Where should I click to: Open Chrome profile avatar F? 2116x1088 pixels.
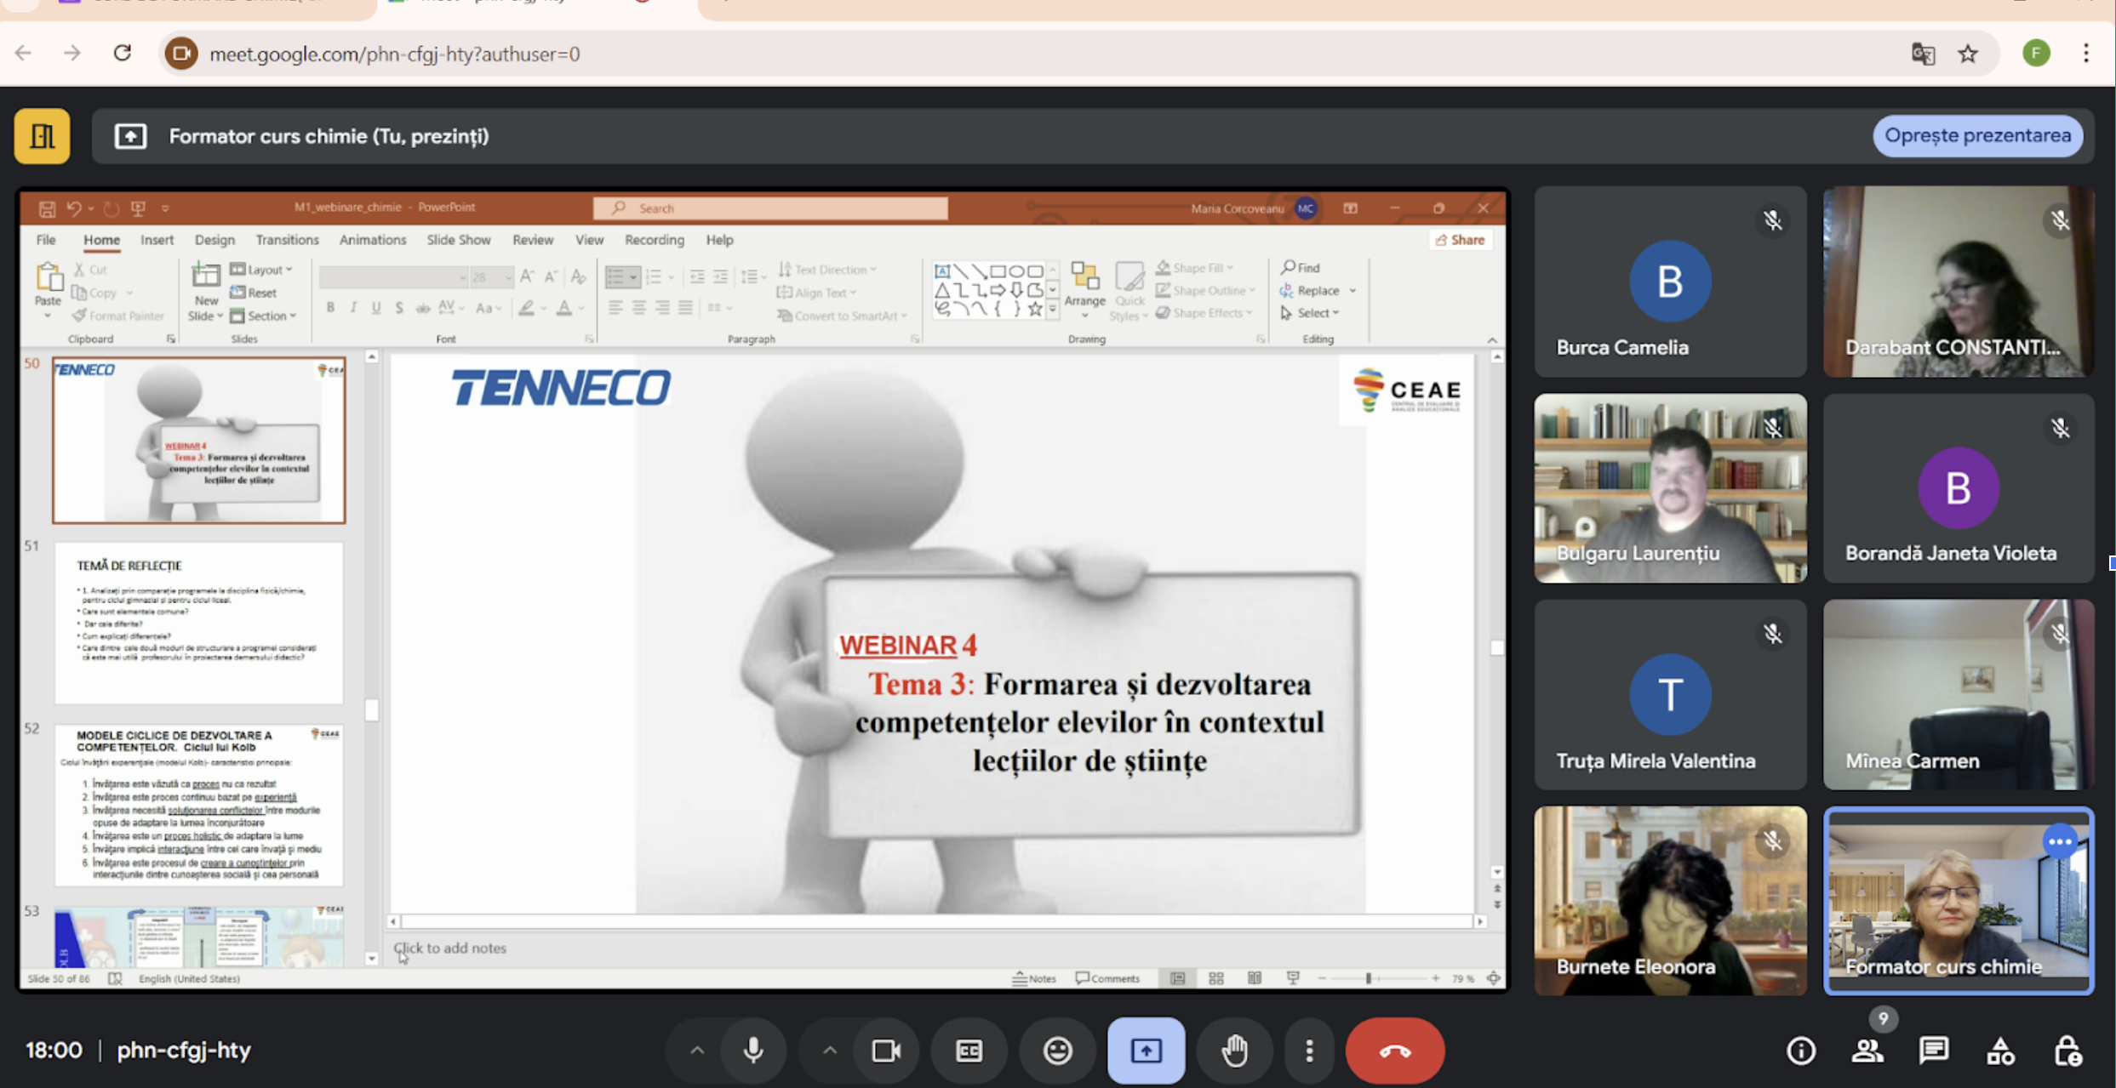(x=2036, y=54)
